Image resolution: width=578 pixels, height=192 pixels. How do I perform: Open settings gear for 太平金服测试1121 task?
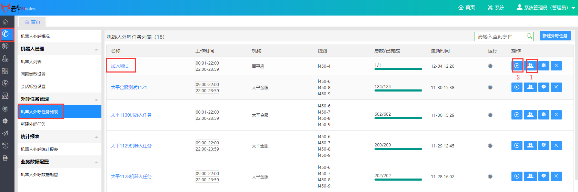tap(544, 87)
